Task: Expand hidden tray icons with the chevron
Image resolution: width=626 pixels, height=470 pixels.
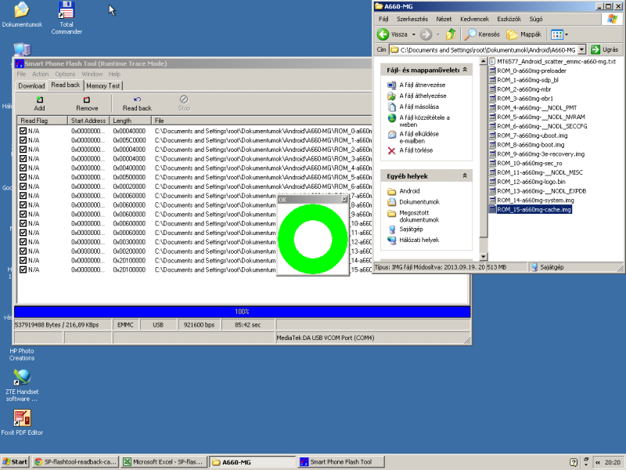Action: pos(598,462)
